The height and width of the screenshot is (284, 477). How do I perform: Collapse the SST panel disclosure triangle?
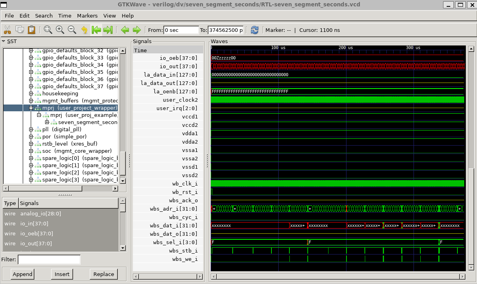point(4,41)
